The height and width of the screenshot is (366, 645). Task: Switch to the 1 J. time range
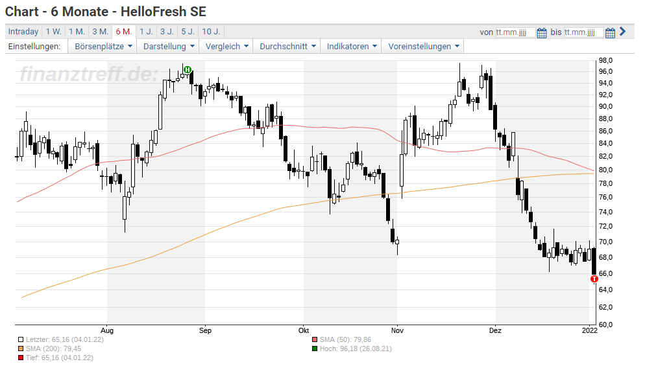pyautogui.click(x=145, y=32)
